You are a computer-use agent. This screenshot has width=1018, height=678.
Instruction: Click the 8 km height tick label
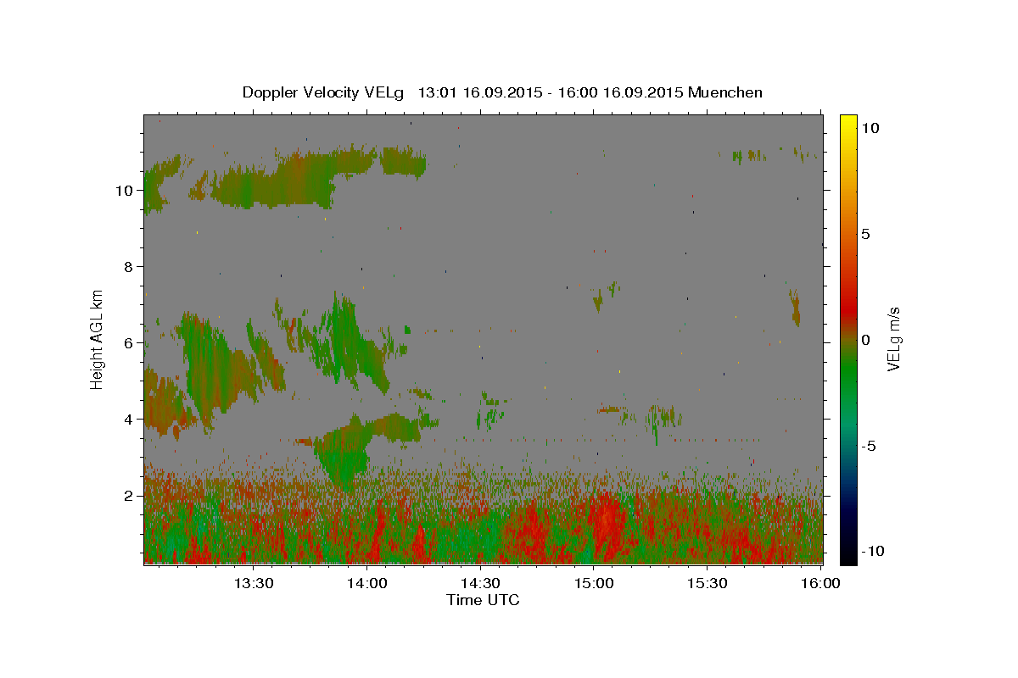click(128, 267)
